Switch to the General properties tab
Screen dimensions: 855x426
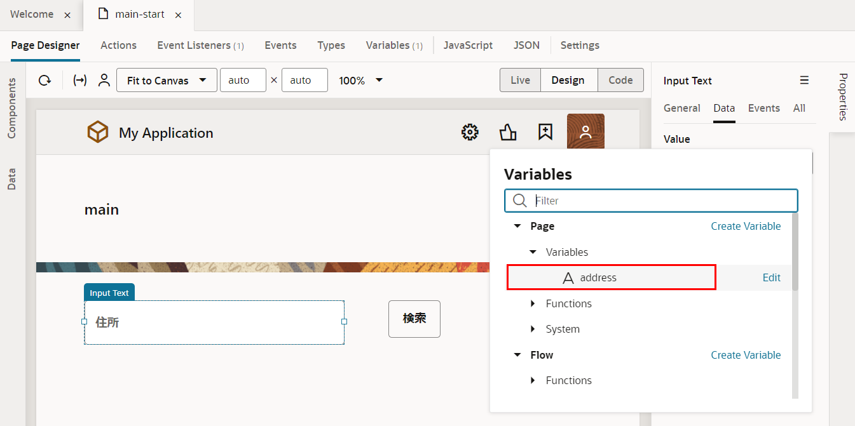(x=681, y=108)
